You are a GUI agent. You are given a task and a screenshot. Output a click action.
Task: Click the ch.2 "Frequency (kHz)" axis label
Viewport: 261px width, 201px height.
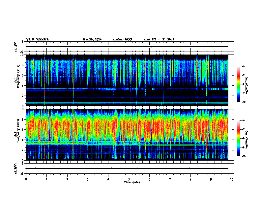pyautogui.click(x=18, y=131)
